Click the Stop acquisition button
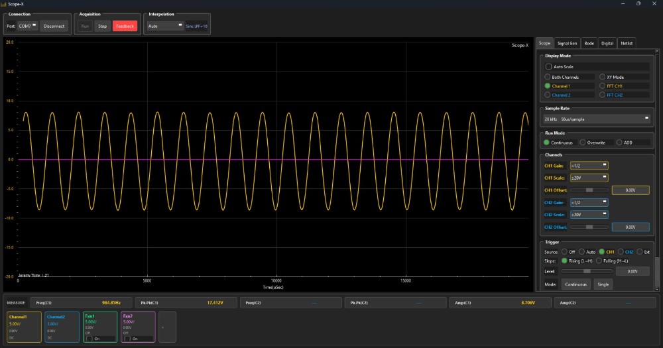Image resolution: width=663 pixels, height=348 pixels. (x=102, y=27)
